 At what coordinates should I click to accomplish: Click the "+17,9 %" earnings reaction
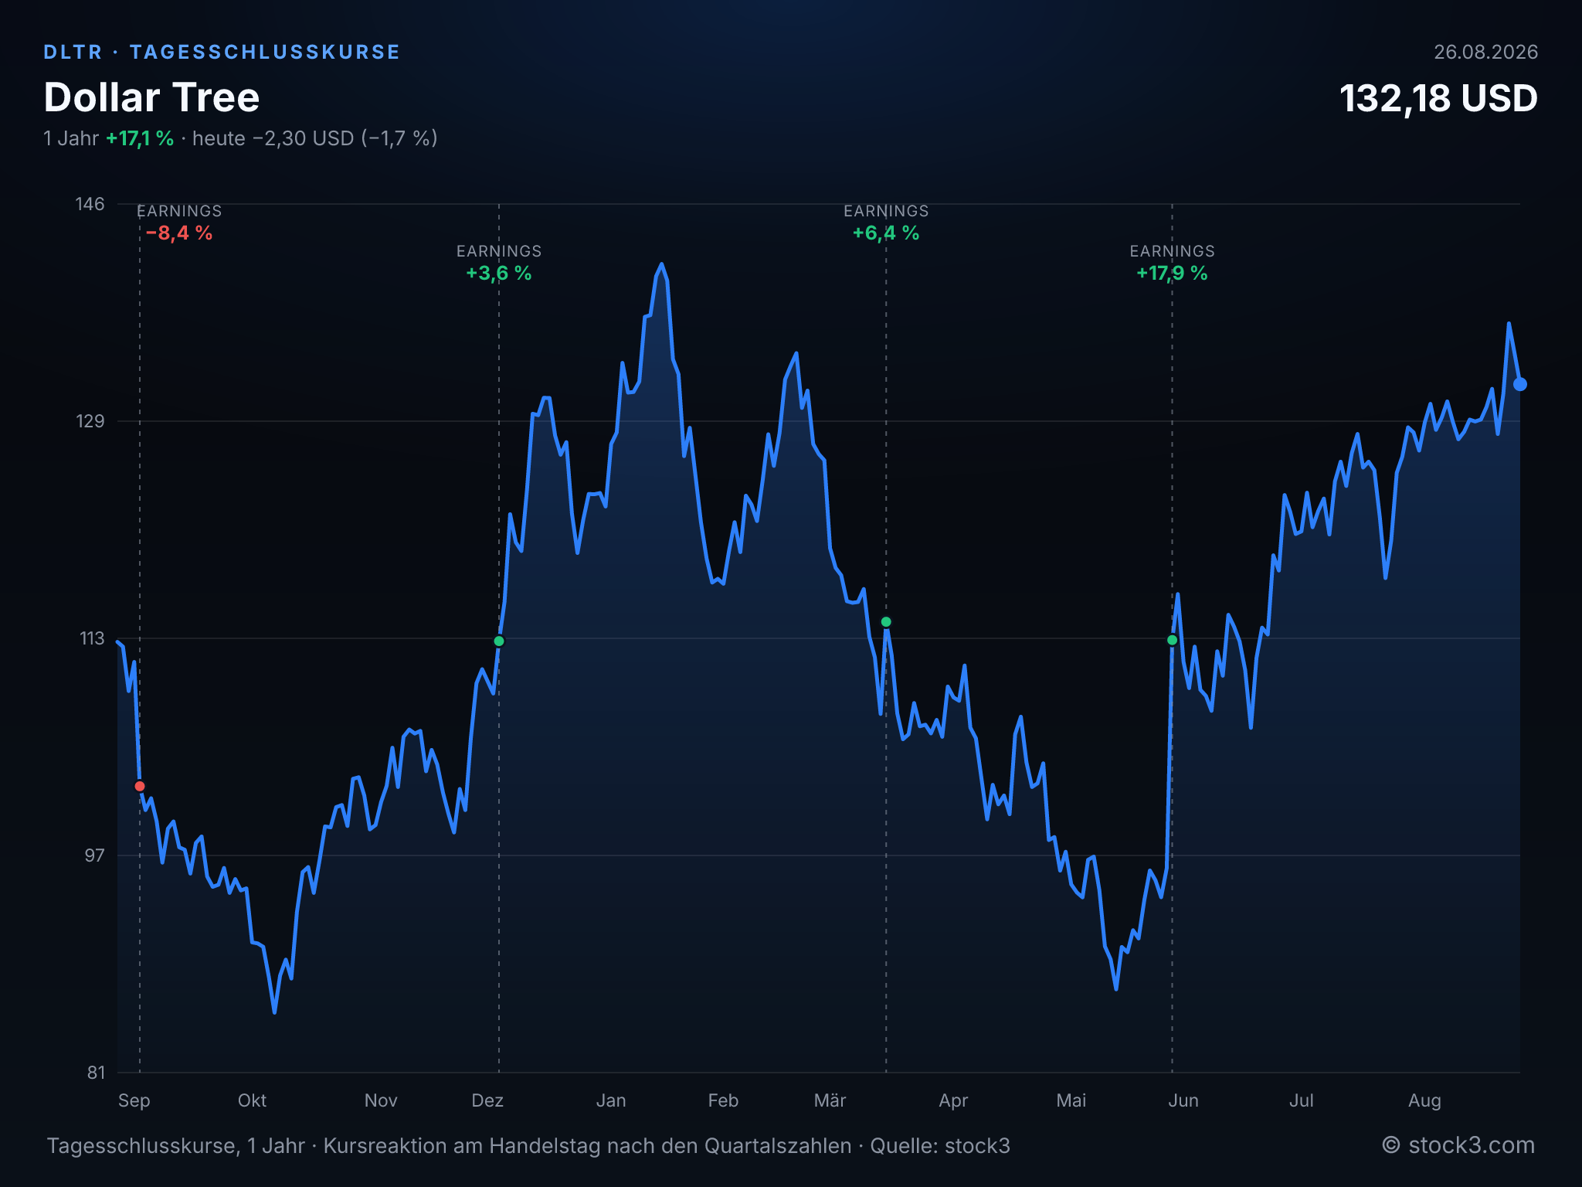coord(1172,273)
